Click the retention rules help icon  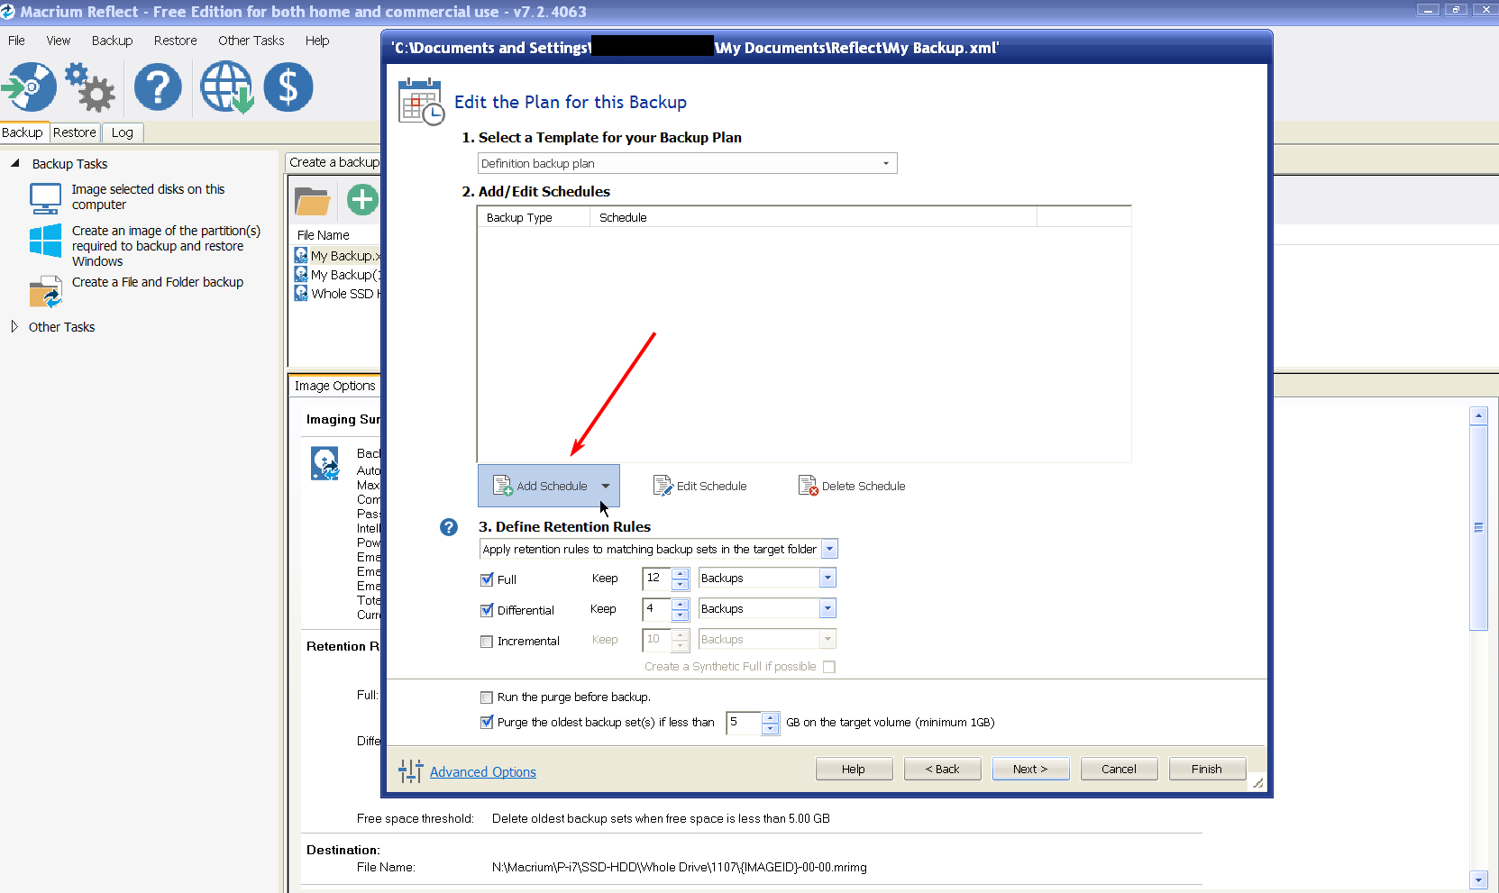[449, 527]
